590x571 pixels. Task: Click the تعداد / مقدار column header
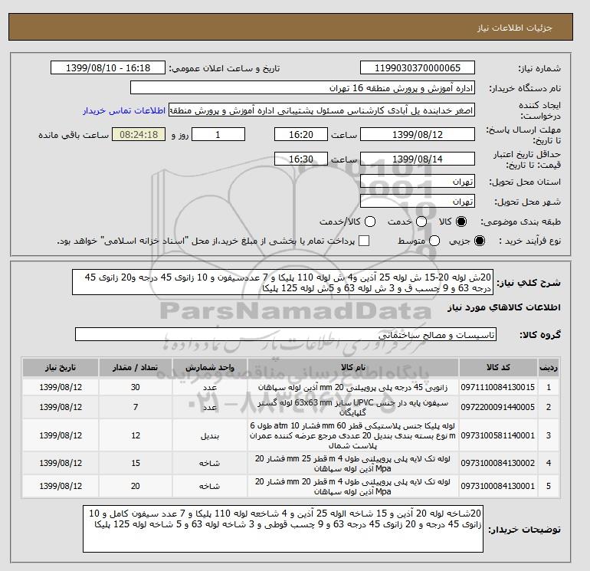(x=136, y=367)
